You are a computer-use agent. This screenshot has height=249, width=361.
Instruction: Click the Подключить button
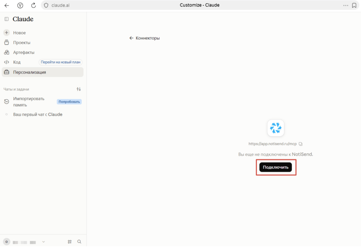click(x=276, y=167)
